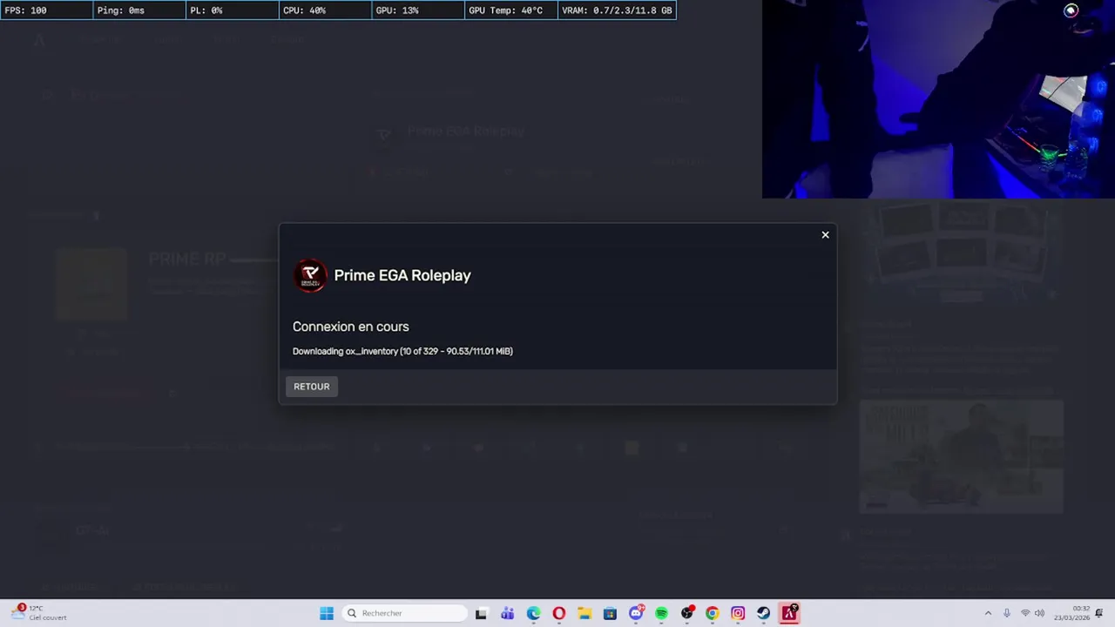Open Microsoft Teams from the taskbar
This screenshot has height=627, width=1115.
point(508,613)
